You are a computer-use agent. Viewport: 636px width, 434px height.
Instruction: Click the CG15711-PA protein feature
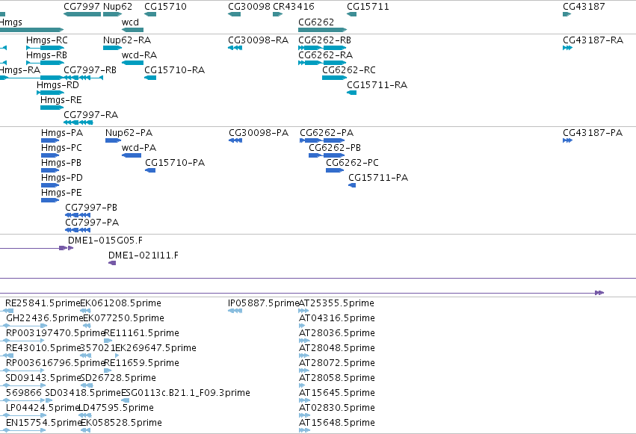(352, 185)
